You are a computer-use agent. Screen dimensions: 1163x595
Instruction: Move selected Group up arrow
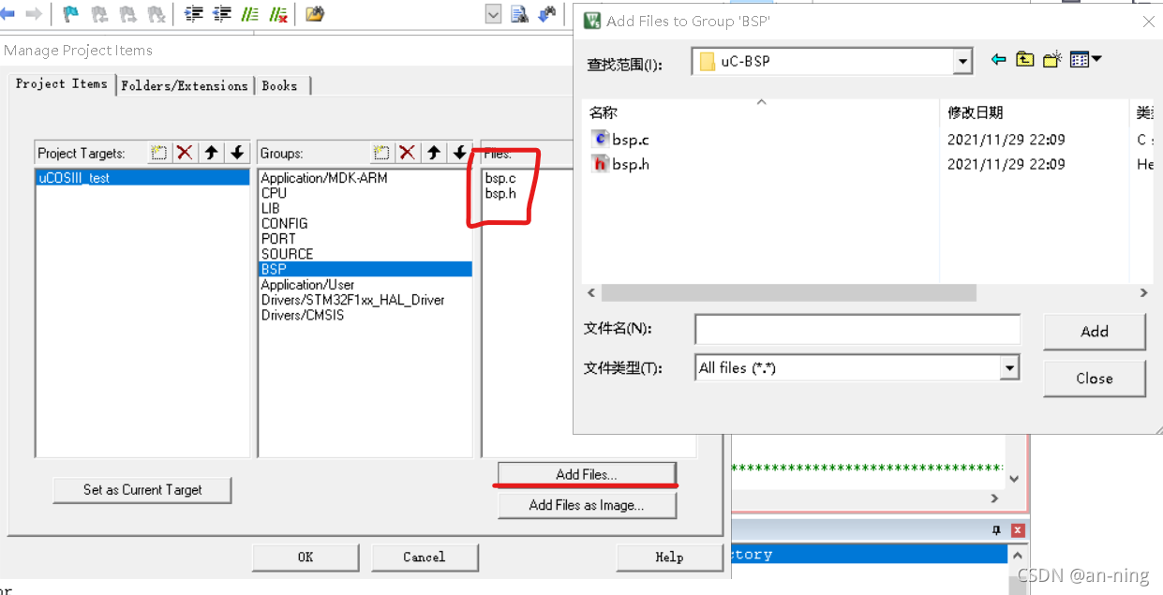[434, 153]
